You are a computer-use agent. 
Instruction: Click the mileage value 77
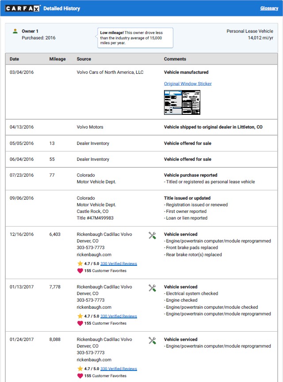[52, 175]
